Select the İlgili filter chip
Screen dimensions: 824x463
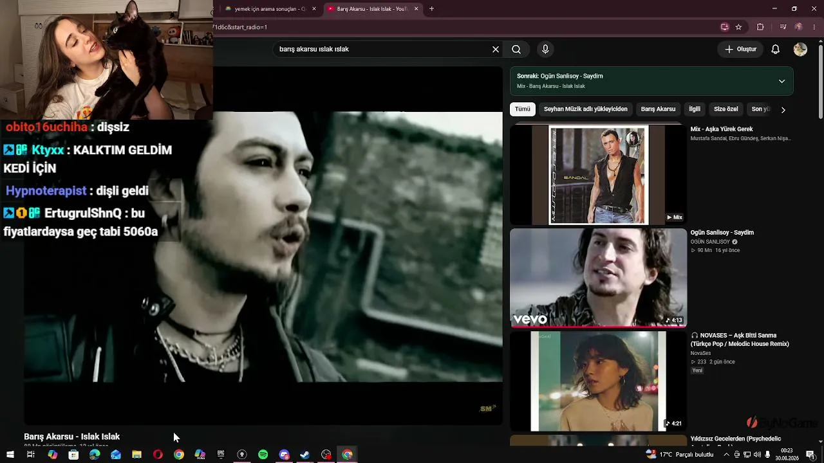coord(695,109)
